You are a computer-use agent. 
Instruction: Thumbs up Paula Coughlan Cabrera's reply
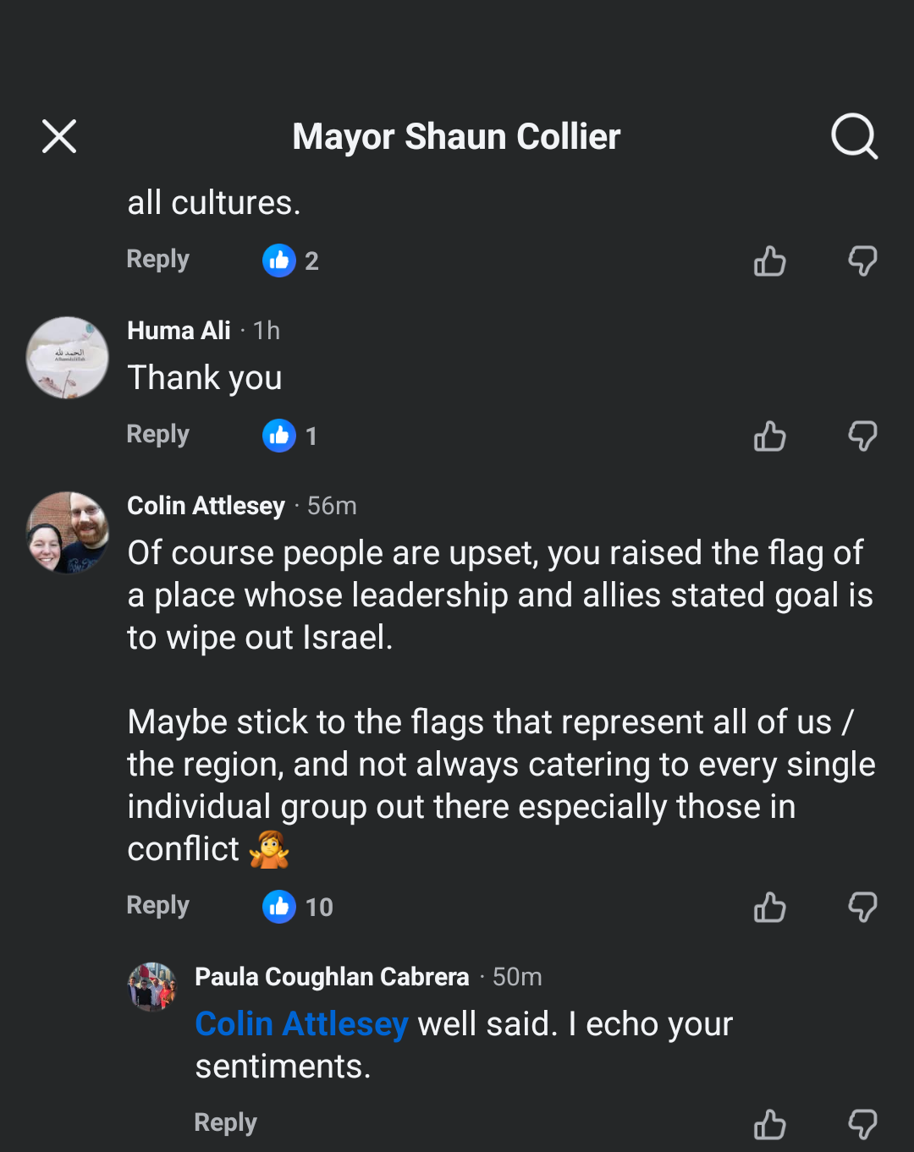[769, 1125]
